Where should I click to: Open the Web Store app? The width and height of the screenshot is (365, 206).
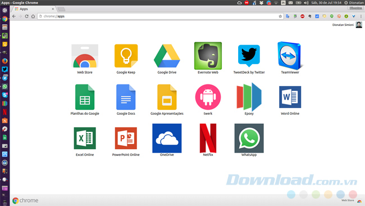[85, 56]
